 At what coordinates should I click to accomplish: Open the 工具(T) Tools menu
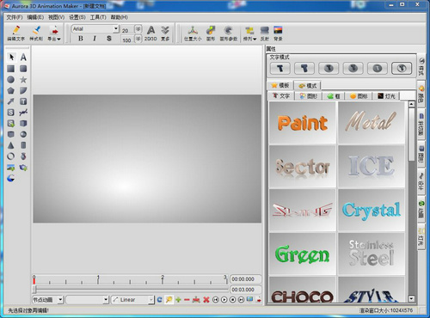98,17
